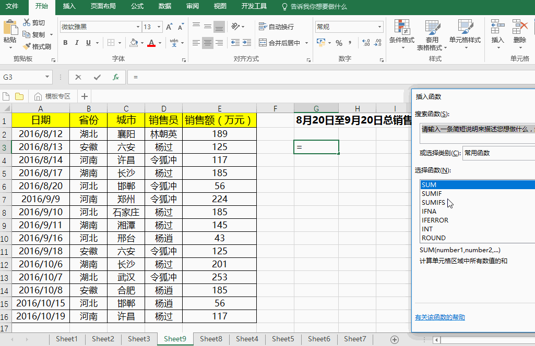Toggle Italic formatting
The width and height of the screenshot is (535, 346).
click(77, 43)
